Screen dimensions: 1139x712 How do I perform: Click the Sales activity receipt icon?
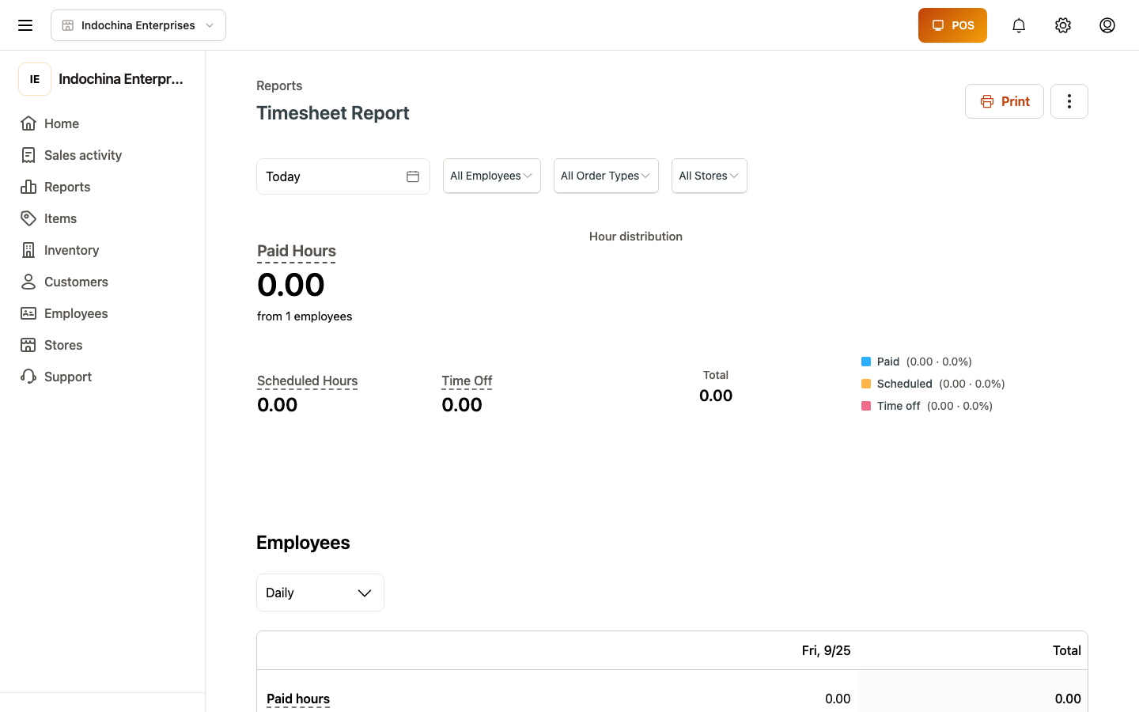[28, 155]
